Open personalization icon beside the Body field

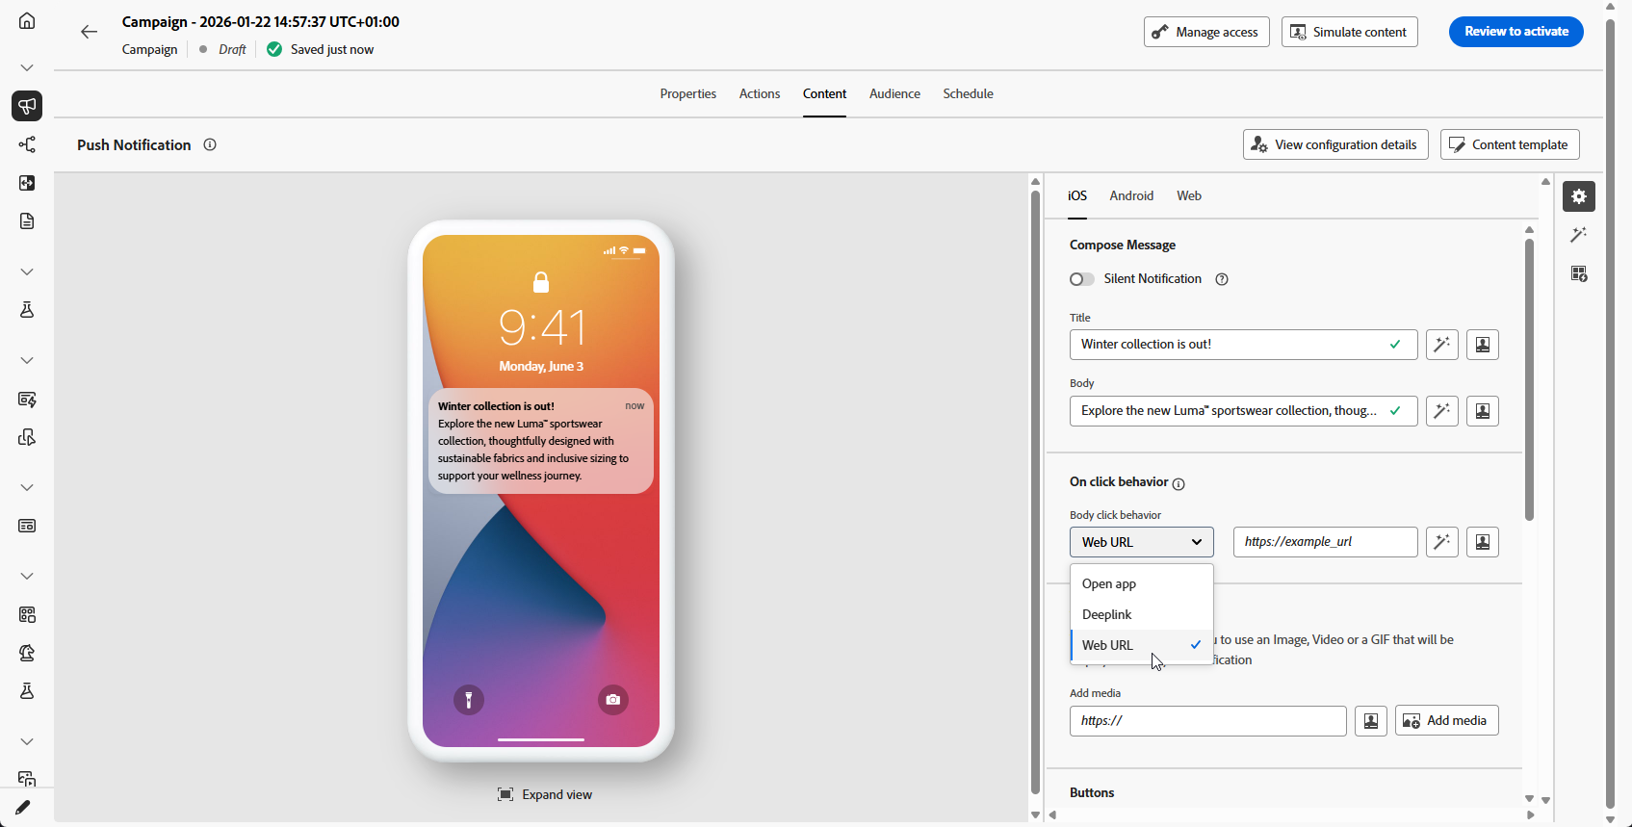[1483, 411]
